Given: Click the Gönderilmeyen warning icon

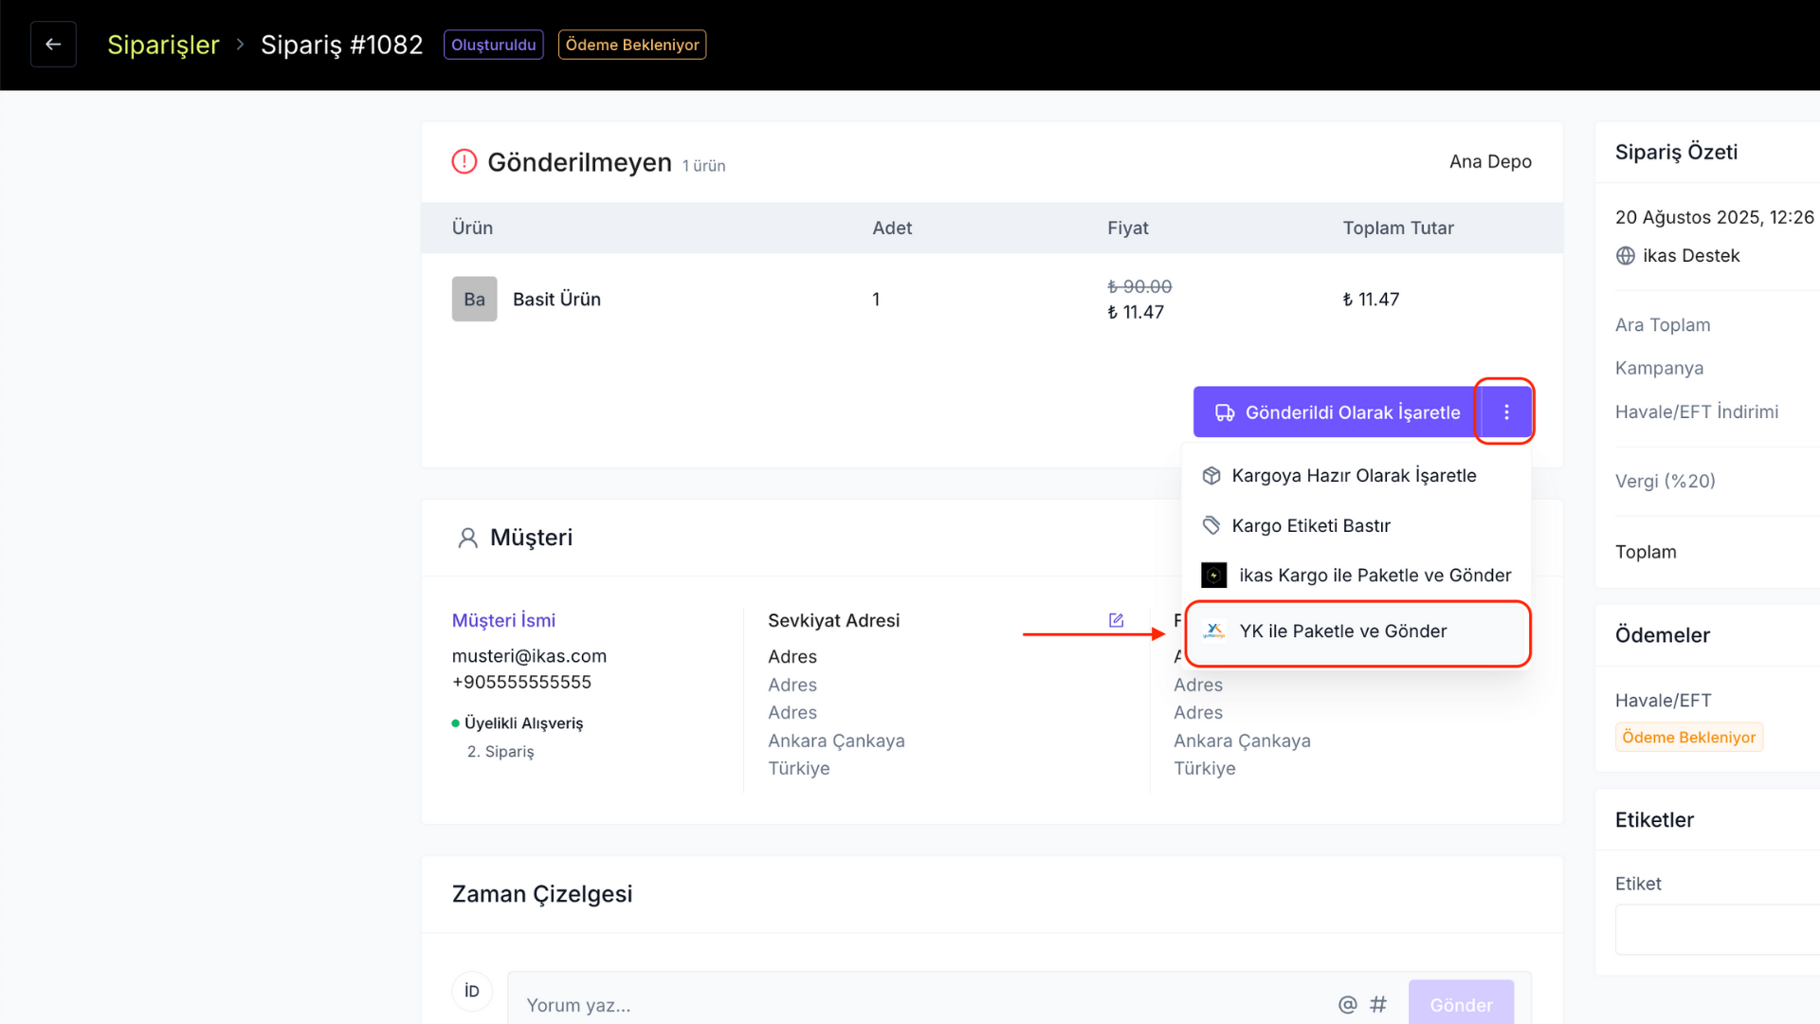Looking at the screenshot, I should click(464, 161).
